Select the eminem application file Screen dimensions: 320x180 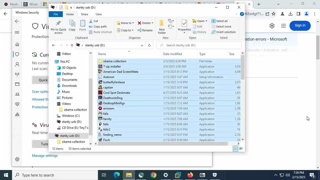pos(169,108)
